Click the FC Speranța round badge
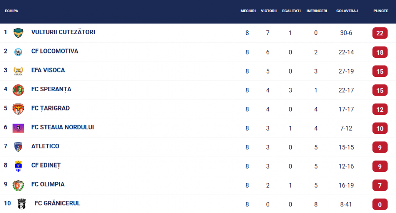396x213 pixels. (18, 90)
